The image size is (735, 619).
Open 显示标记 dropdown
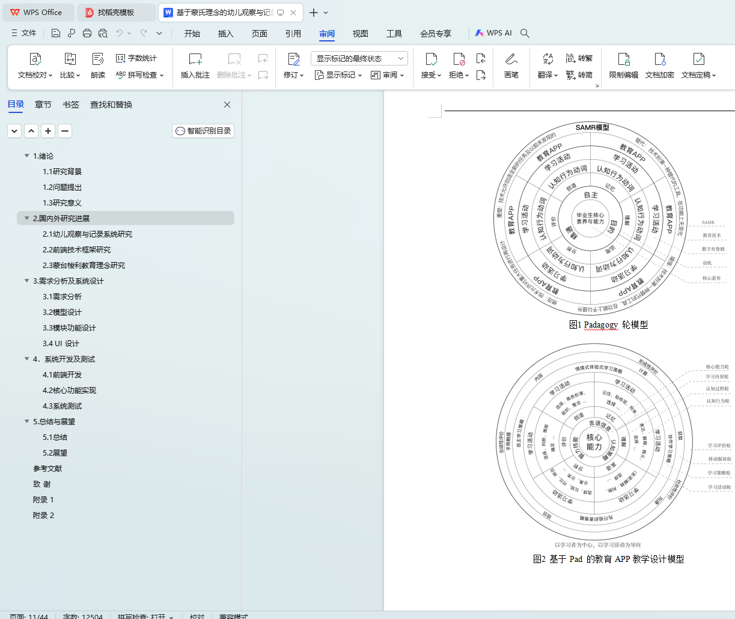[338, 75]
